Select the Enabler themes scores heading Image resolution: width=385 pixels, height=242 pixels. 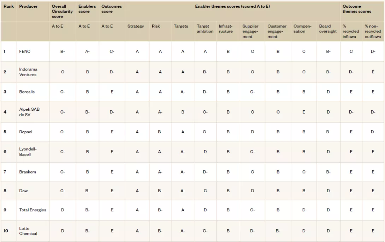232,6
